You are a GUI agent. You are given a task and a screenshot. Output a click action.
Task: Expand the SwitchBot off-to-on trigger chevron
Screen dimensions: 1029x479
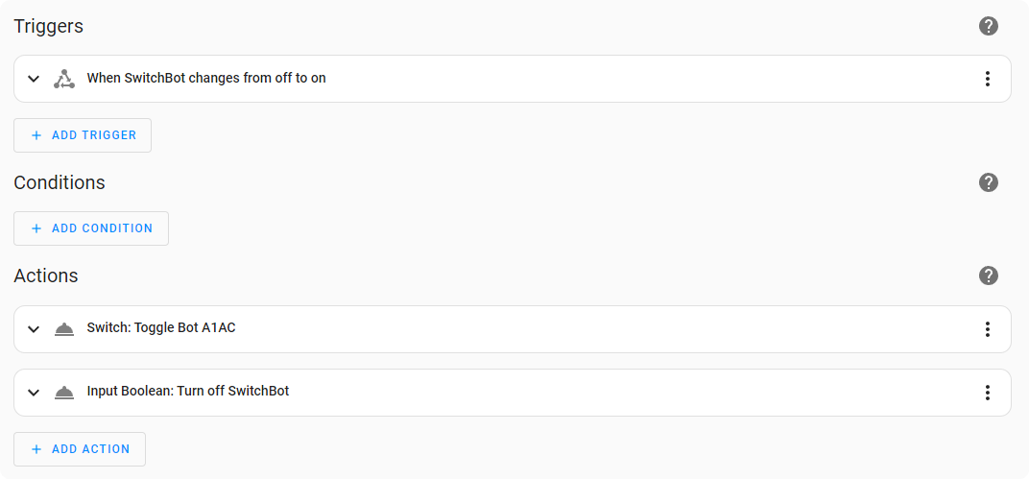(34, 79)
